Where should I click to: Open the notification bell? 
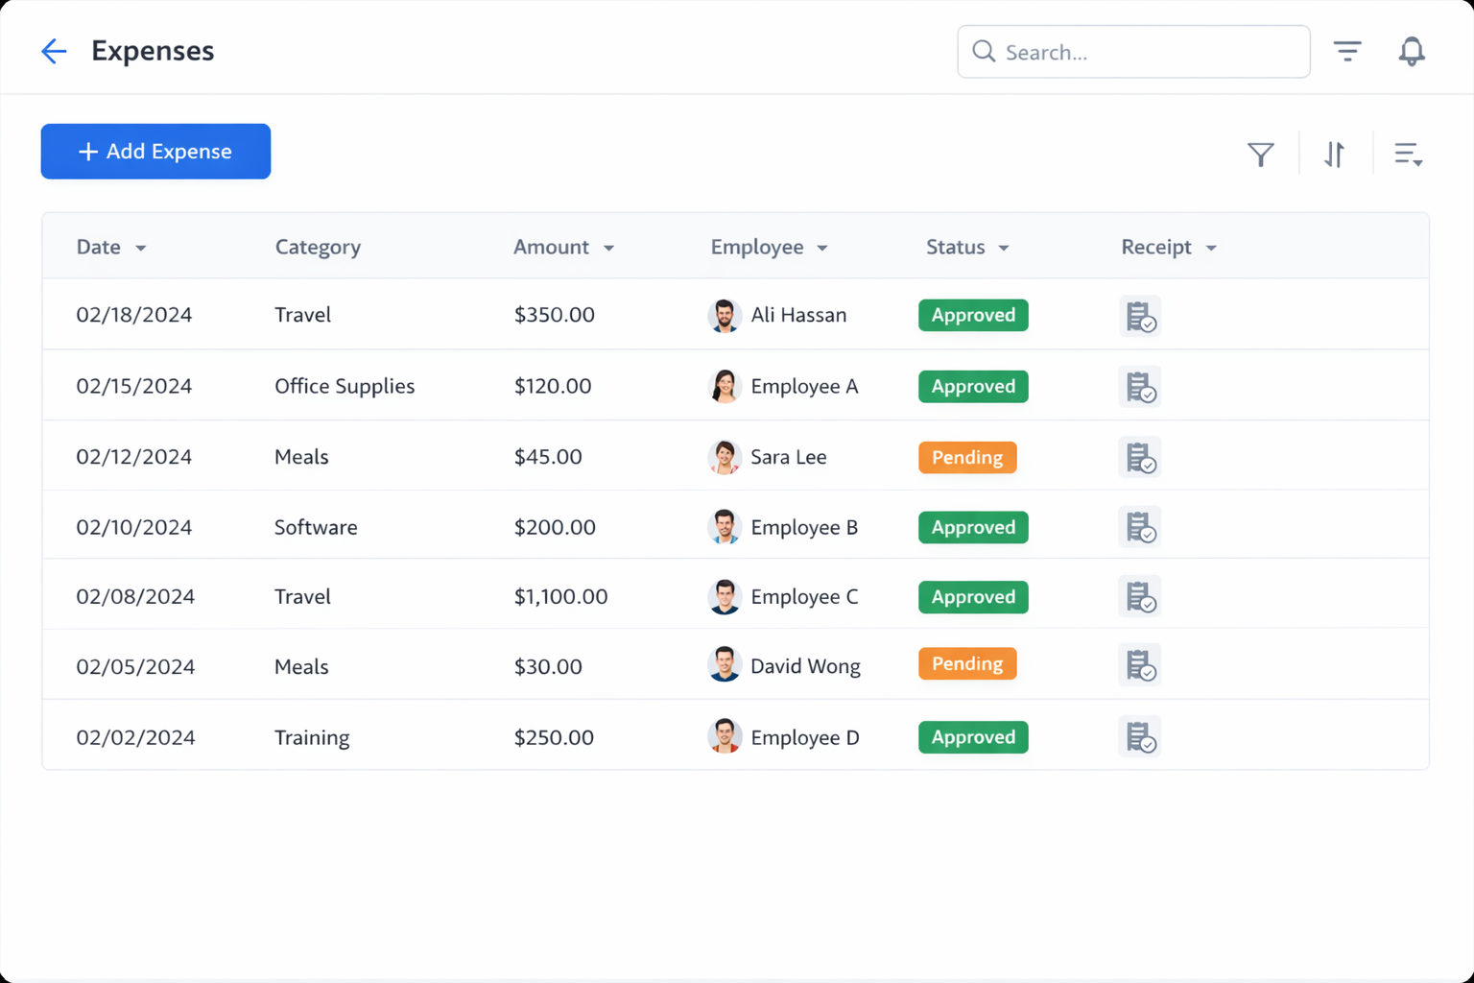1412,51
